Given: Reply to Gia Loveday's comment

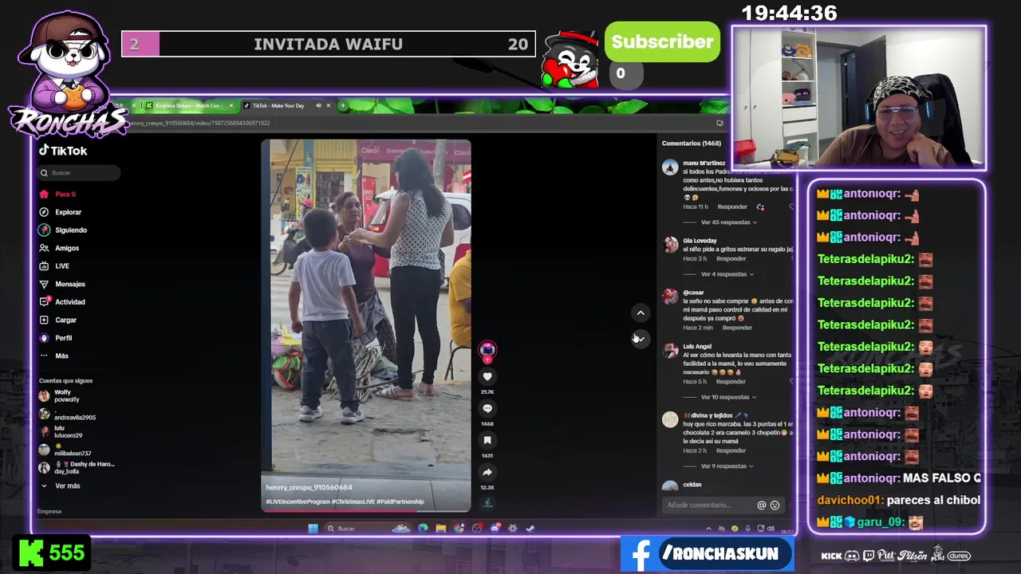Looking at the screenshot, I should click(731, 258).
